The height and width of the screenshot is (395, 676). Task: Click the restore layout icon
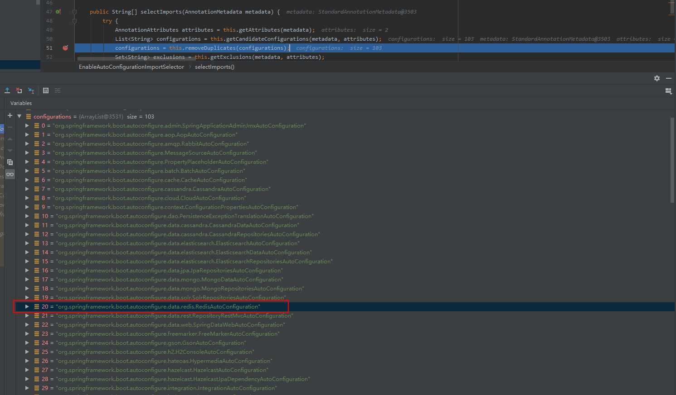tap(668, 91)
